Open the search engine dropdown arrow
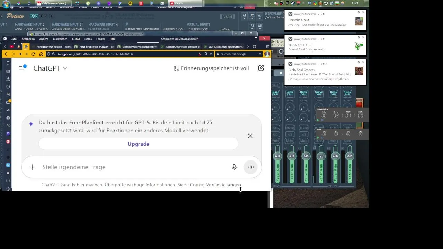Screen dimensions: 443x249 click(x=260, y=54)
